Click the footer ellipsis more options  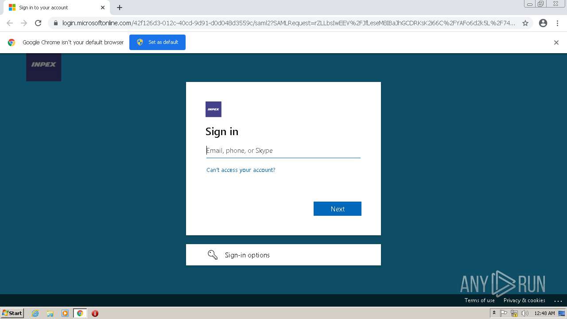(558, 300)
